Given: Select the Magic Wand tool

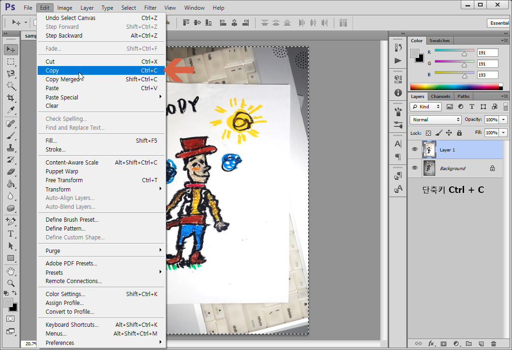Looking at the screenshot, I should point(11,86).
